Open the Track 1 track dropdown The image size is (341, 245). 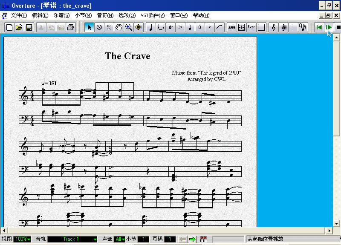pyautogui.click(x=72, y=239)
